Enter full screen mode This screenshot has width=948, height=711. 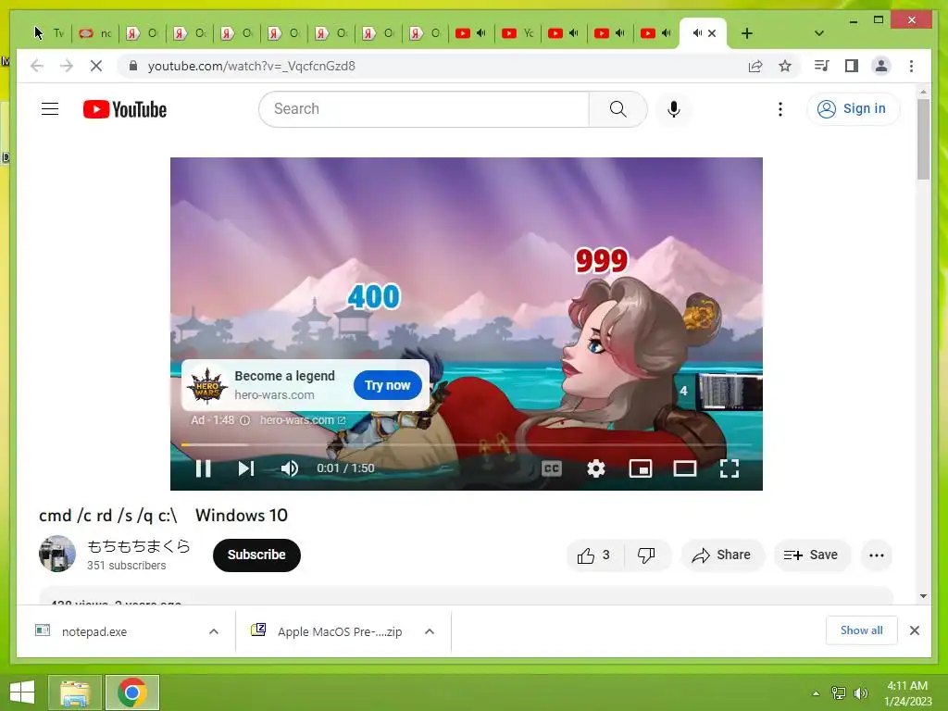(x=730, y=468)
